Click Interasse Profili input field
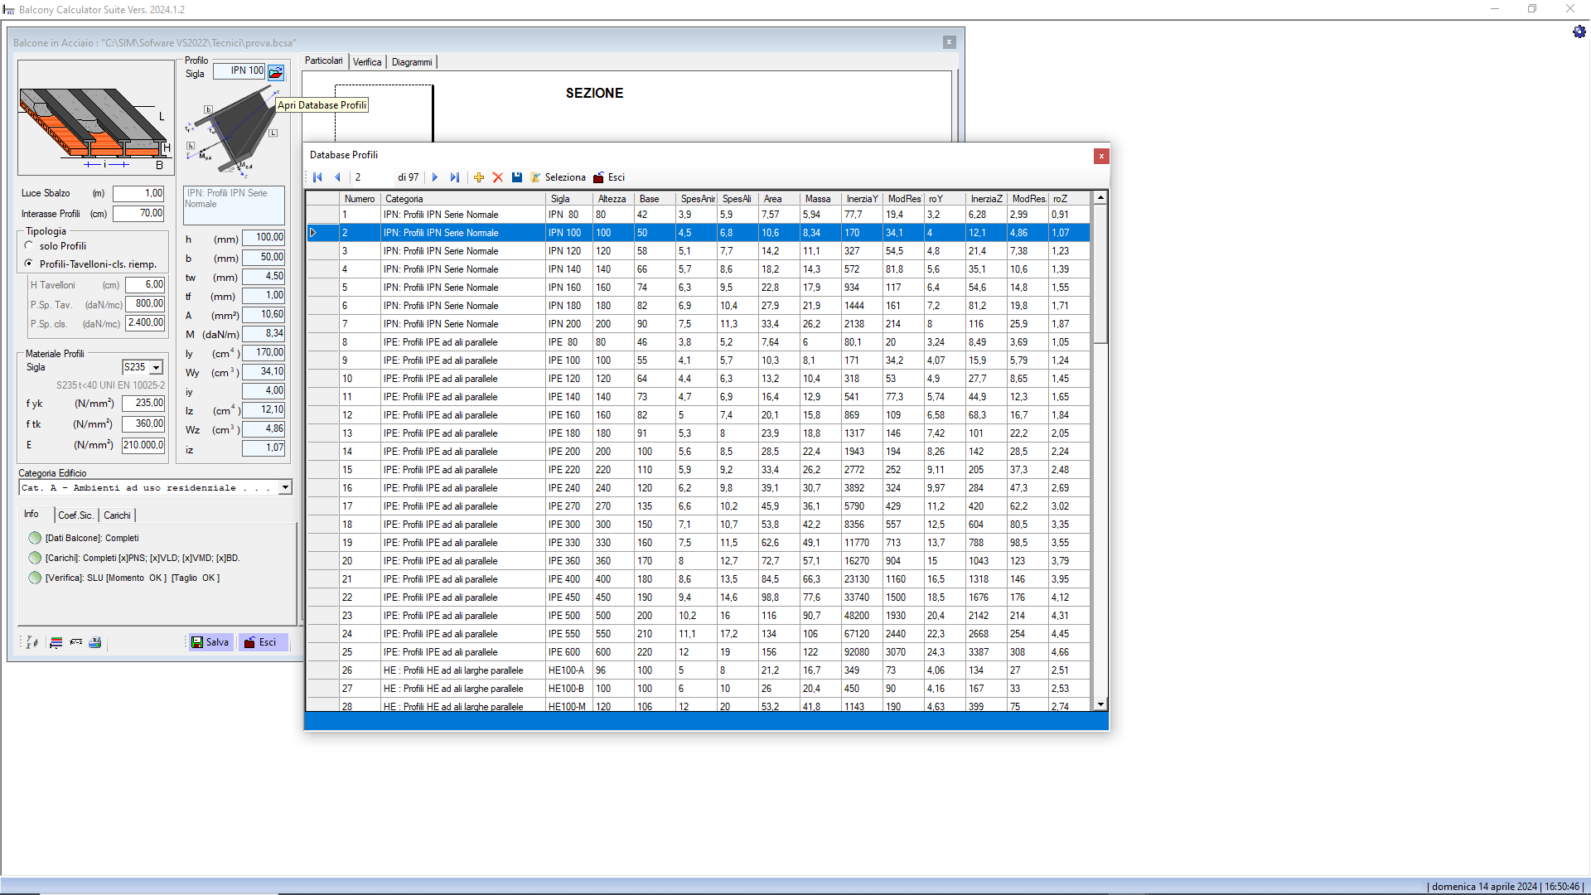The height and width of the screenshot is (895, 1591). point(139,213)
